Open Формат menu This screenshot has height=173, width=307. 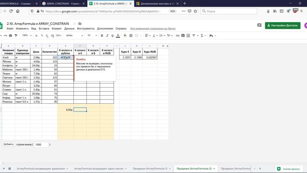tap(57, 29)
